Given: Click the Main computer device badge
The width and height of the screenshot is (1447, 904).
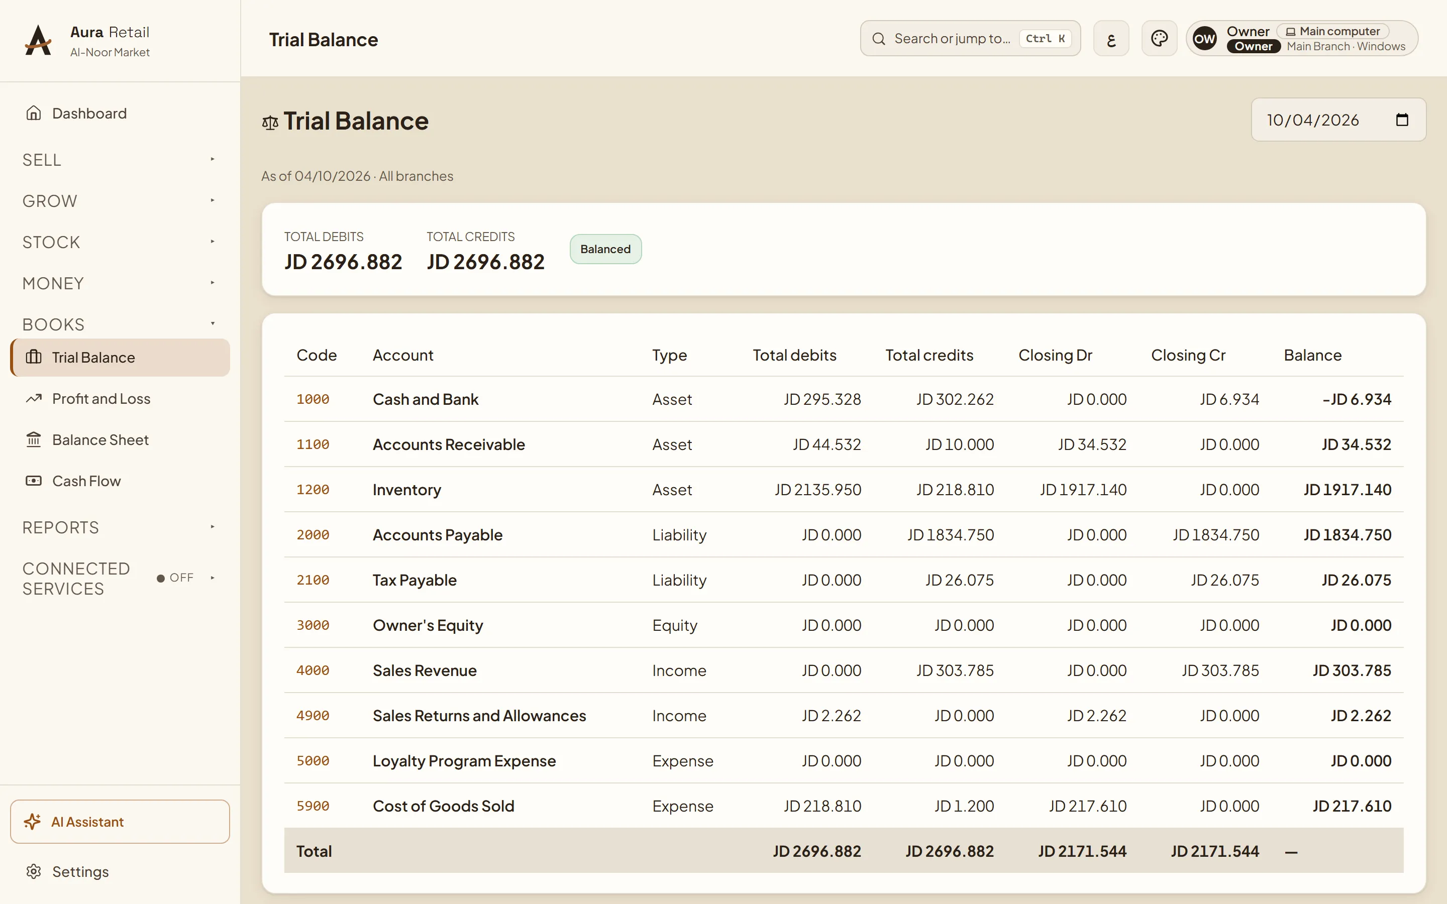Looking at the screenshot, I should coord(1333,31).
